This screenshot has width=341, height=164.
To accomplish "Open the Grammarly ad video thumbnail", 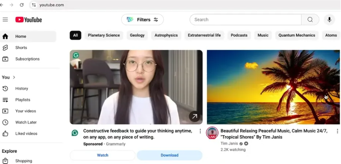I will [x=136, y=87].
